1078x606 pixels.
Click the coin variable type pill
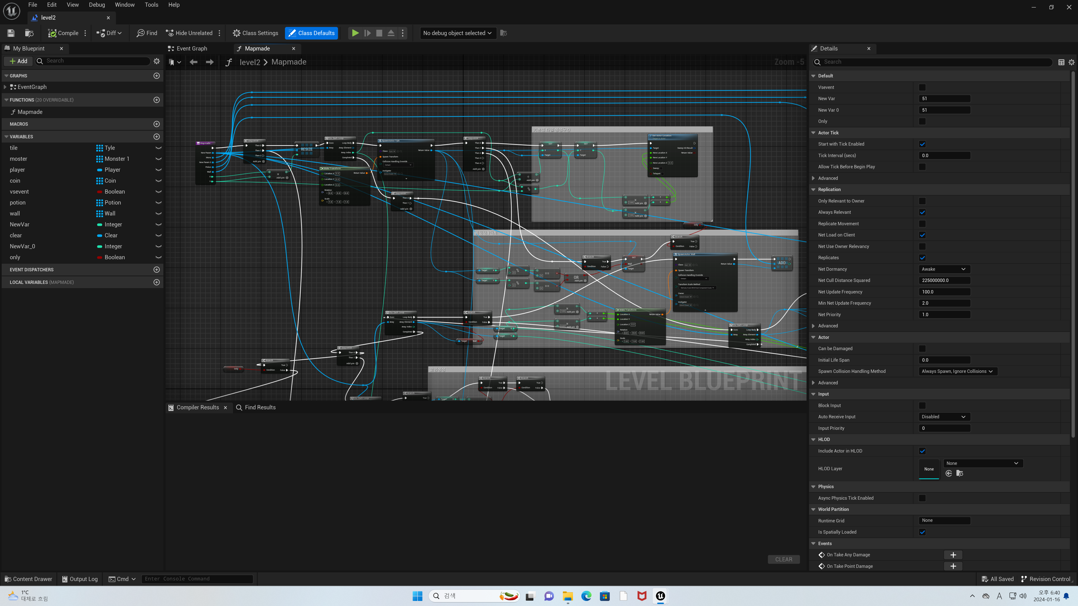pos(99,181)
